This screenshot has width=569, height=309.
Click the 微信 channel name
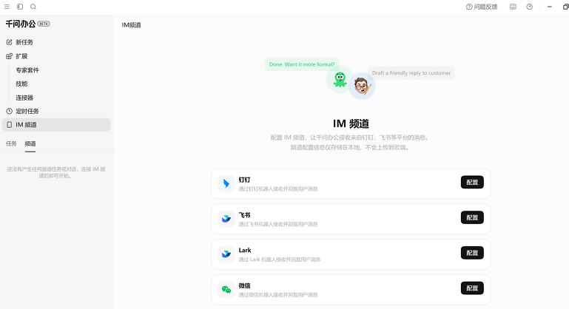click(244, 286)
